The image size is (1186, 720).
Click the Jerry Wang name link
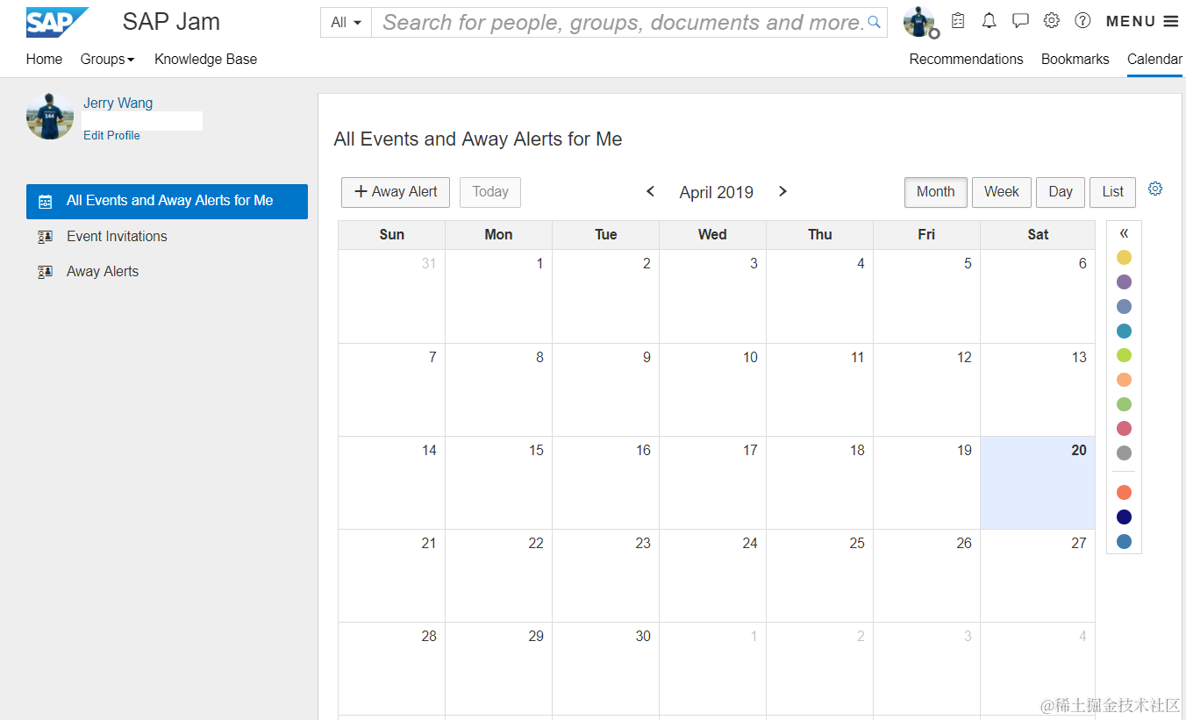[x=118, y=103]
